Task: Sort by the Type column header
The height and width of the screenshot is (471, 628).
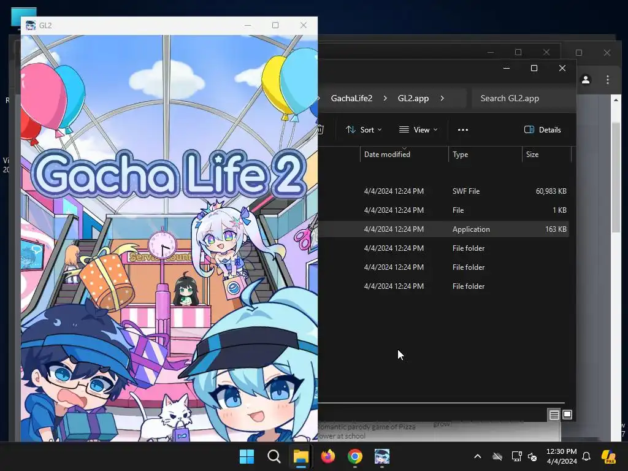Action: pyautogui.click(x=460, y=155)
